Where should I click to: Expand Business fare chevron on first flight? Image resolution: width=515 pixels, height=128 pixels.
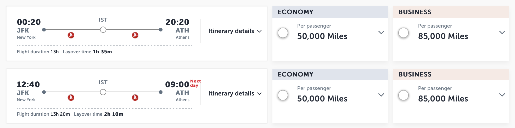tap(502, 33)
